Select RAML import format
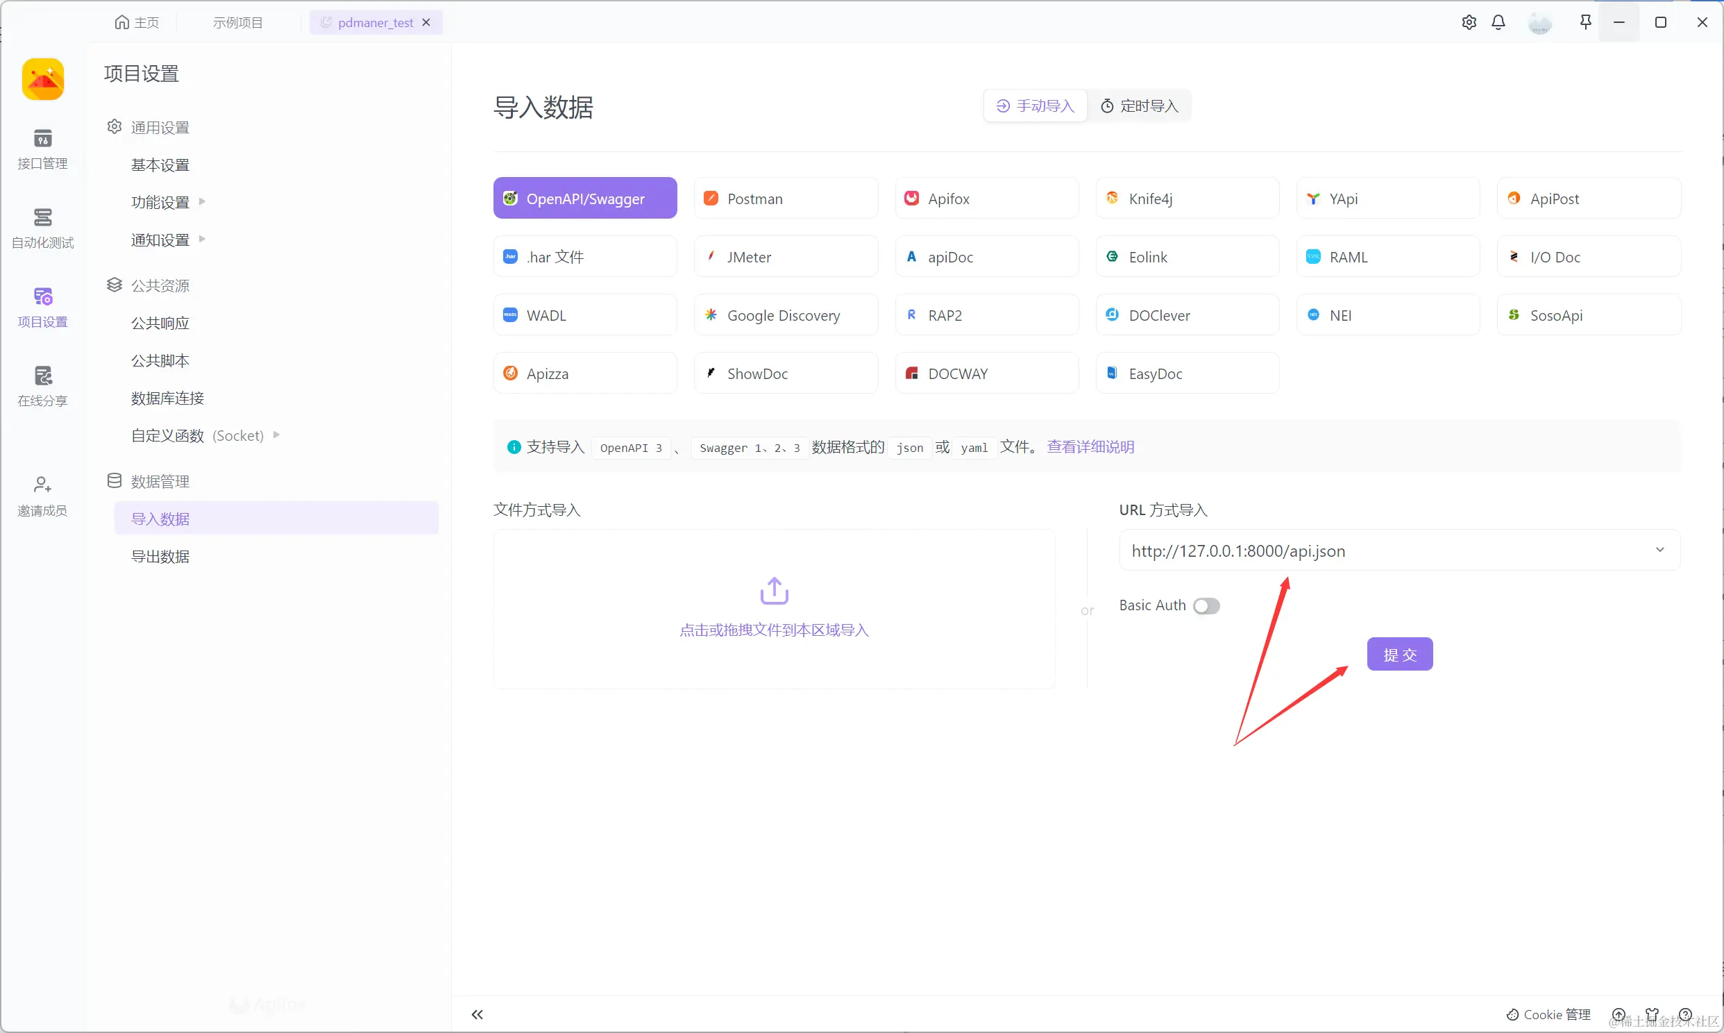The width and height of the screenshot is (1724, 1033). tap(1388, 257)
